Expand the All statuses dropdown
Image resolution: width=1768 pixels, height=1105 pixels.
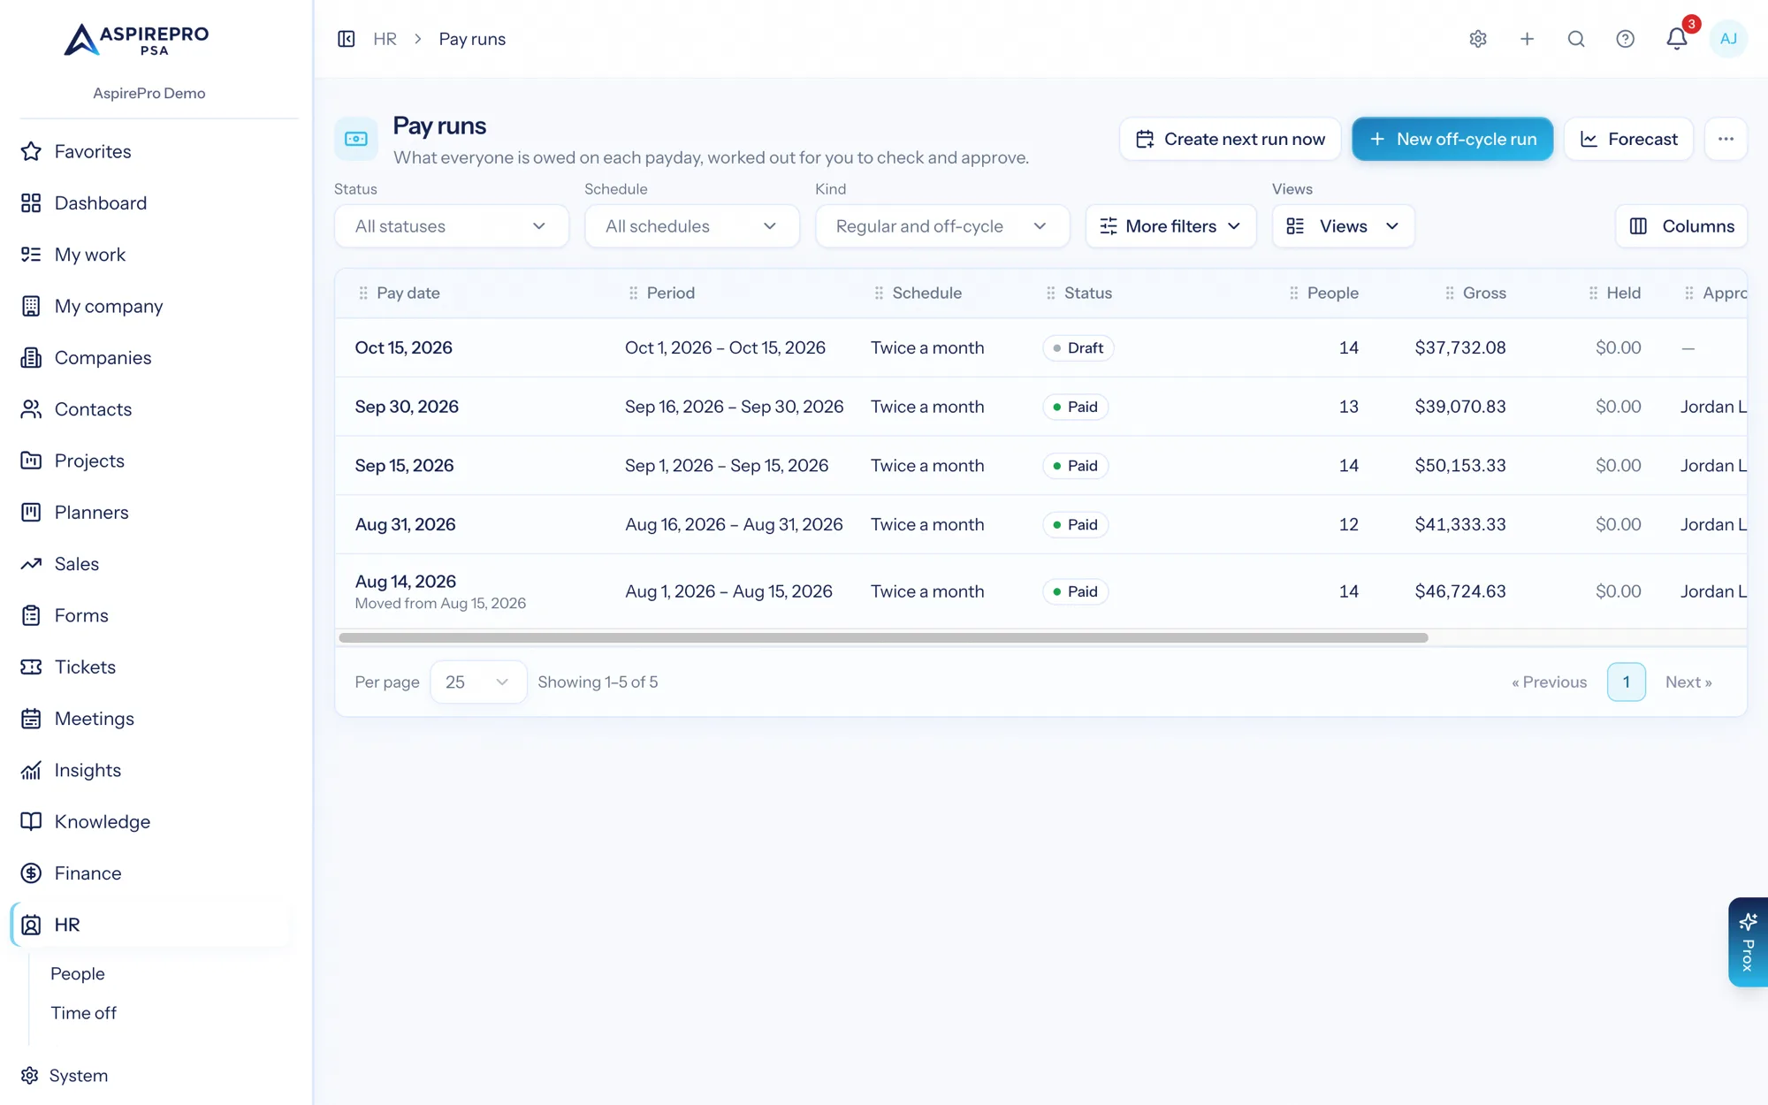(452, 226)
